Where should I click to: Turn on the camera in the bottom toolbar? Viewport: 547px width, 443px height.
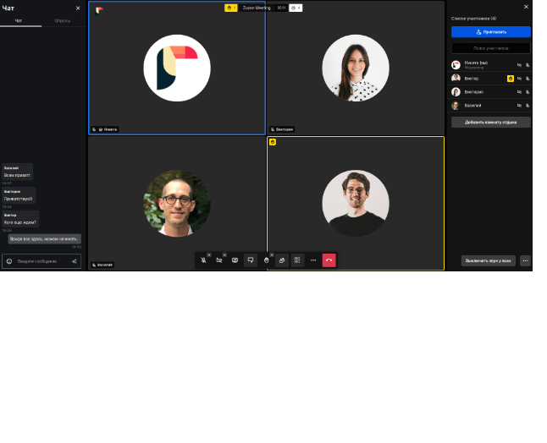tap(219, 260)
